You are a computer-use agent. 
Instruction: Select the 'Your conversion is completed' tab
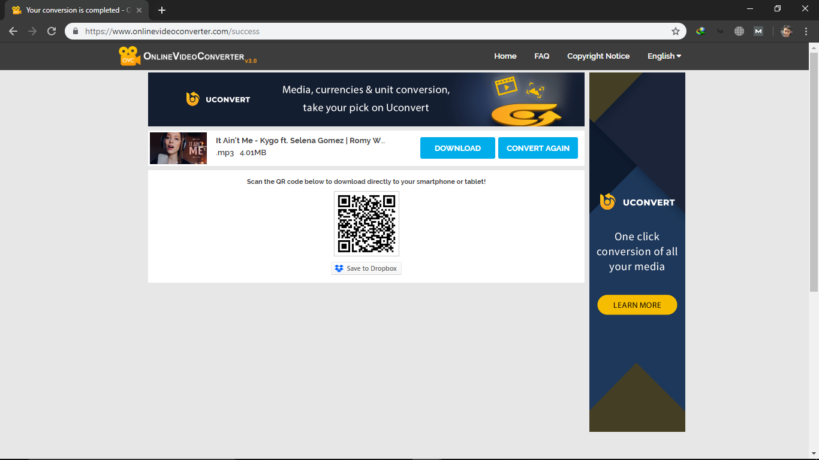point(77,10)
